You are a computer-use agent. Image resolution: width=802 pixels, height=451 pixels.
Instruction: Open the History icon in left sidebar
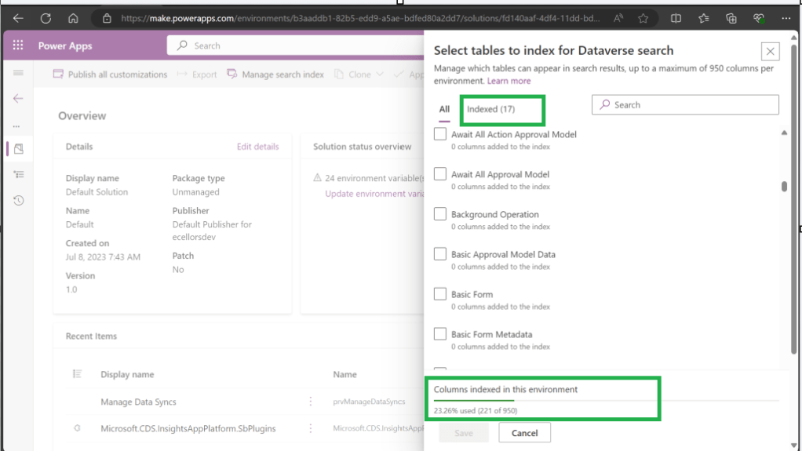[18, 201]
